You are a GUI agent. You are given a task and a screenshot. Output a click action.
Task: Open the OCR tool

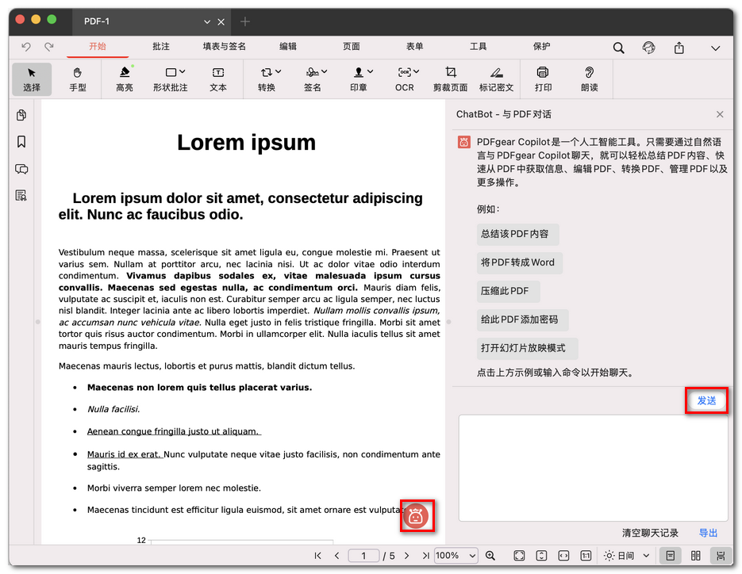click(405, 79)
